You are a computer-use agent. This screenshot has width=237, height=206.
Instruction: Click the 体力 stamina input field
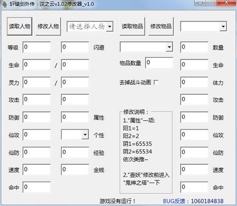(x=194, y=82)
